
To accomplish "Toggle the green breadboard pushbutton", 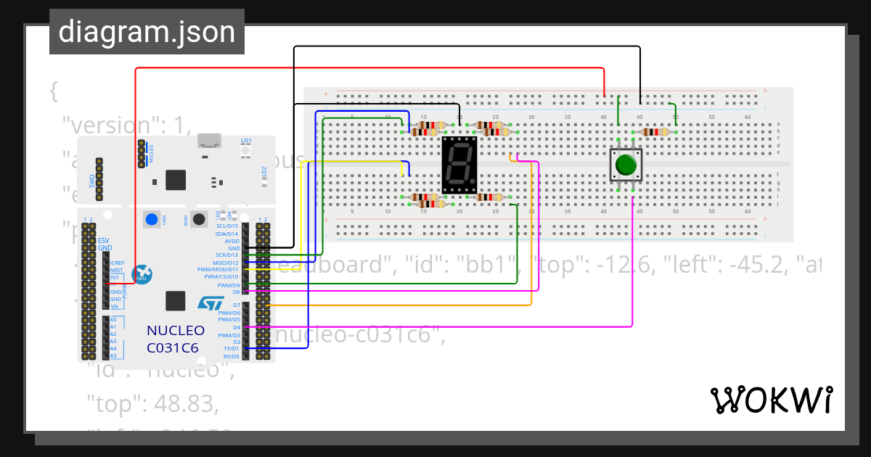I will 626,165.
